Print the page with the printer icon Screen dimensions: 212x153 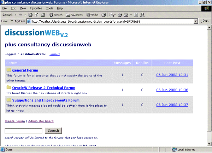(120, 15)
